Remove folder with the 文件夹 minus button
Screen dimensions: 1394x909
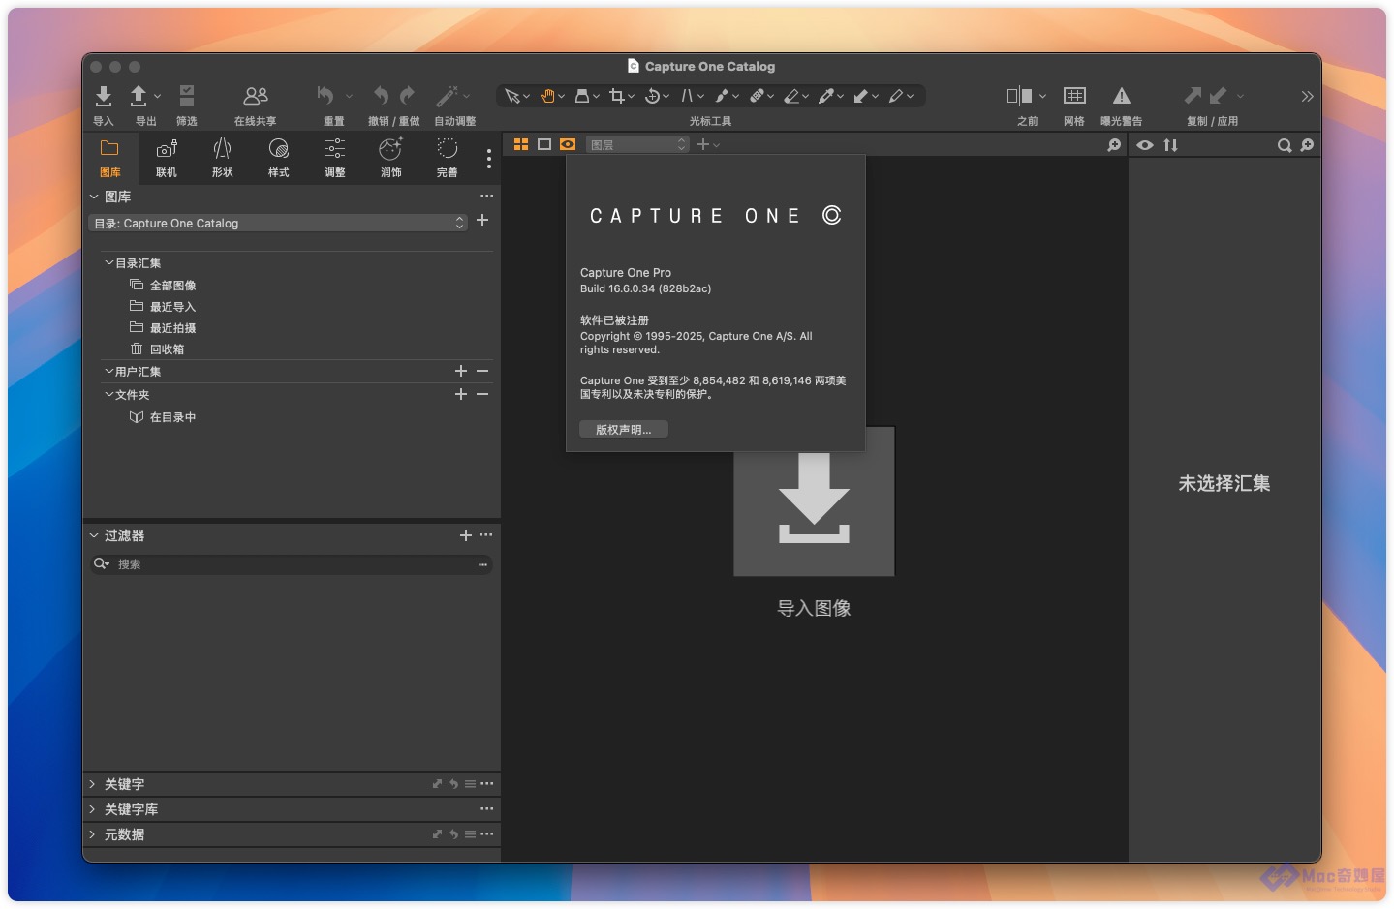pyautogui.click(x=482, y=394)
